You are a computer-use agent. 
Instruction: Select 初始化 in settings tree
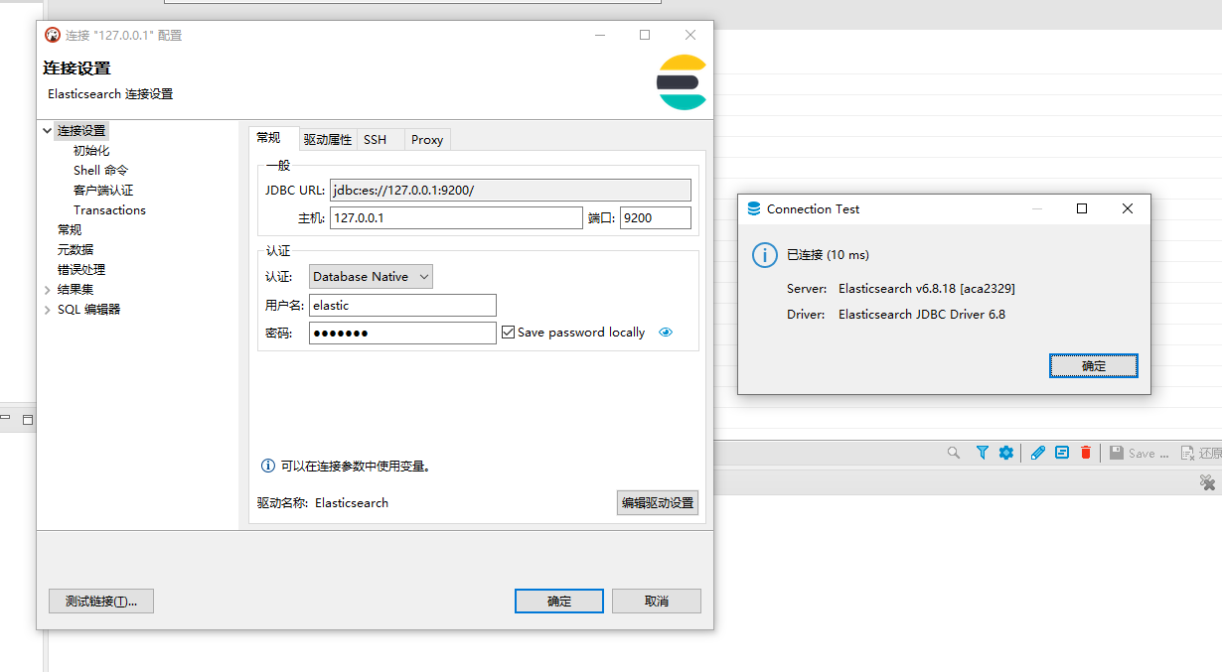click(x=91, y=150)
